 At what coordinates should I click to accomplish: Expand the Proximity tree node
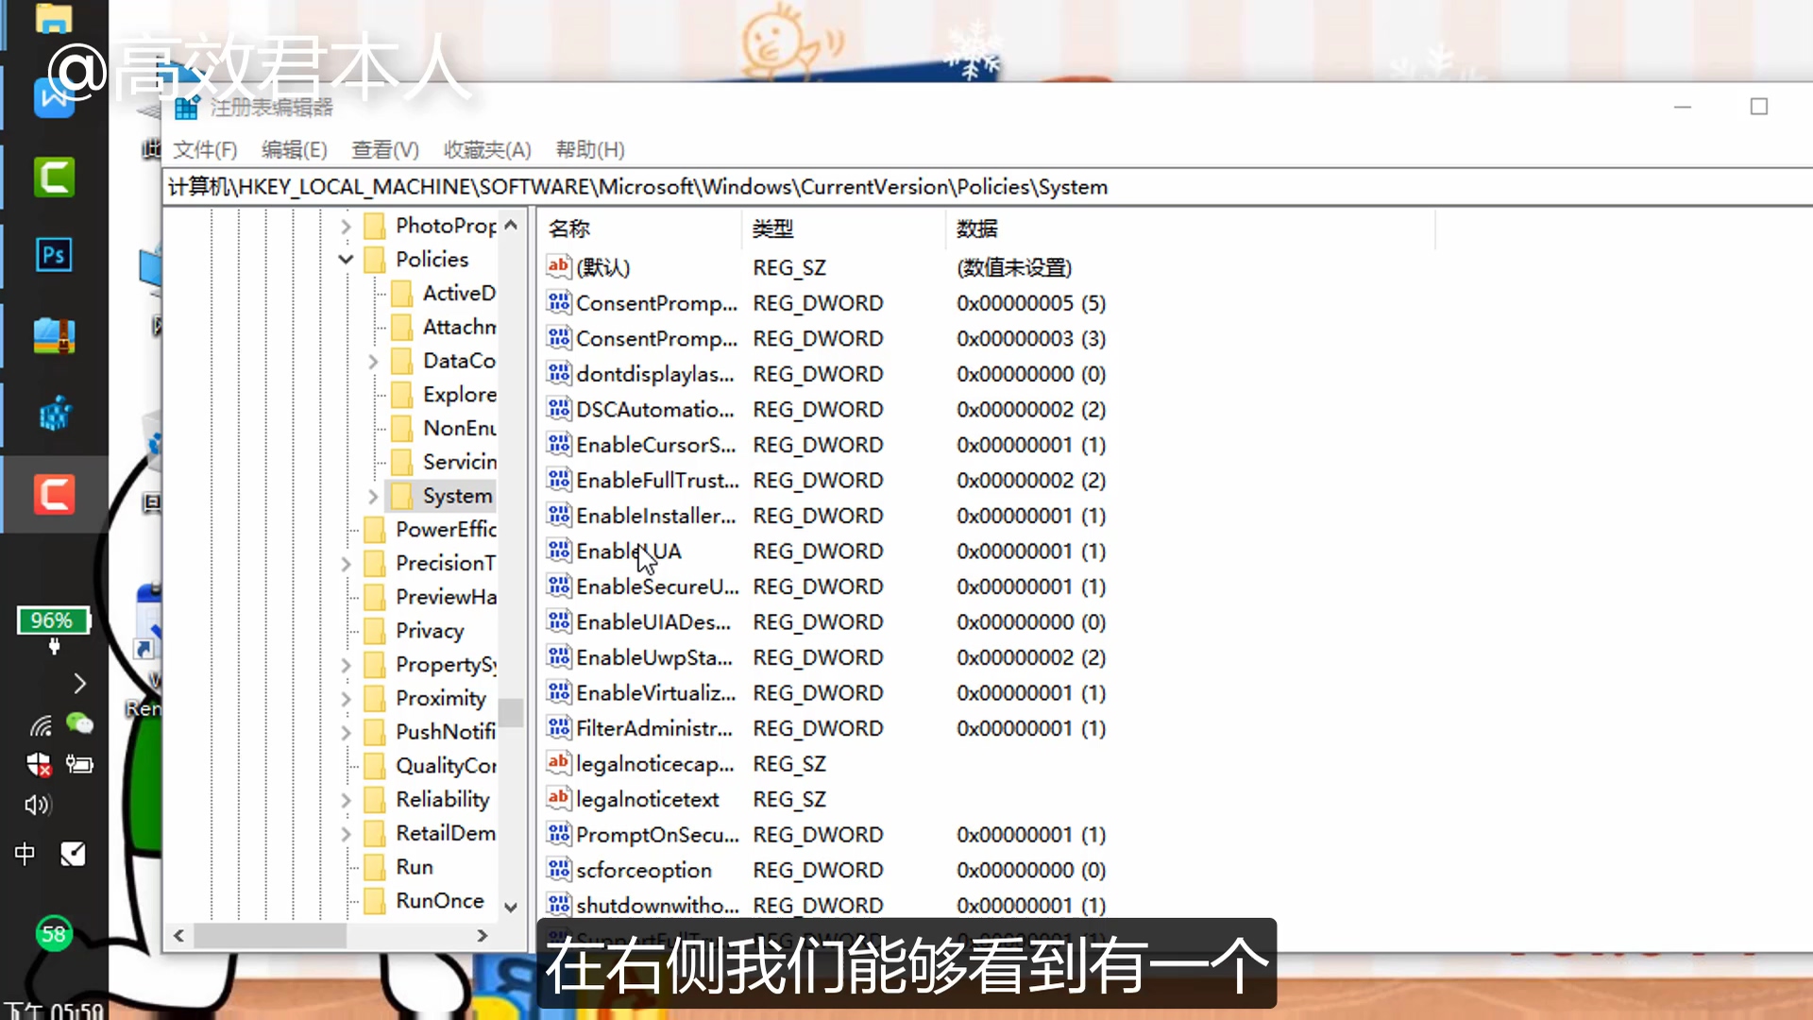[346, 698]
